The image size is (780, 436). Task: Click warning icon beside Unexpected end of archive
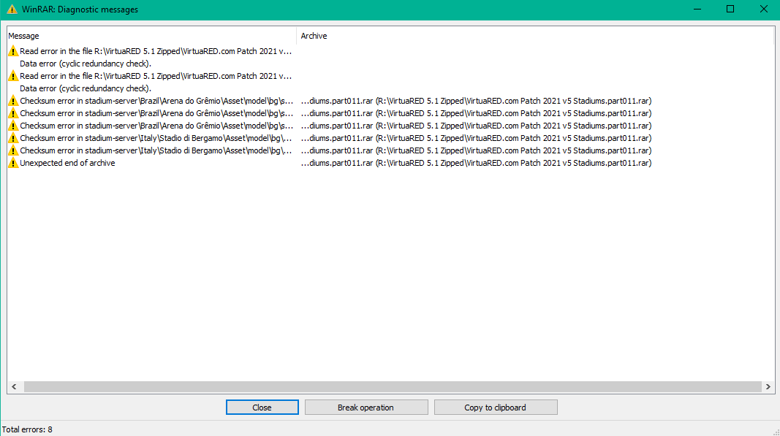click(x=13, y=163)
